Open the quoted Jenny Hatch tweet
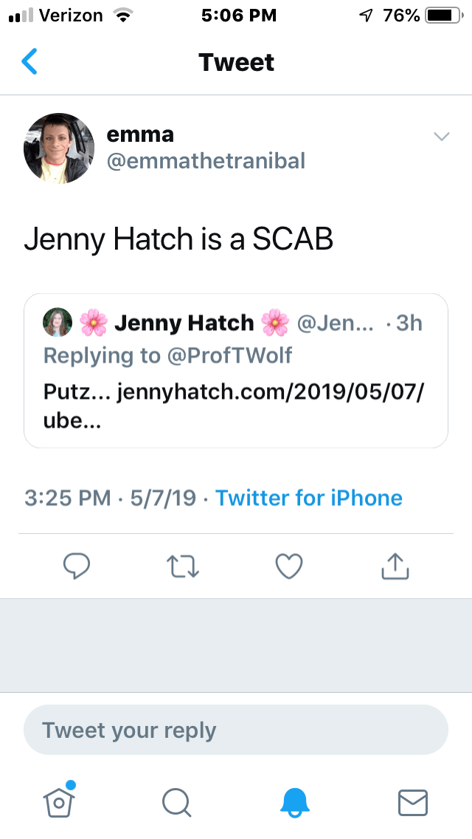This screenshot has height=839, width=472. click(236, 391)
